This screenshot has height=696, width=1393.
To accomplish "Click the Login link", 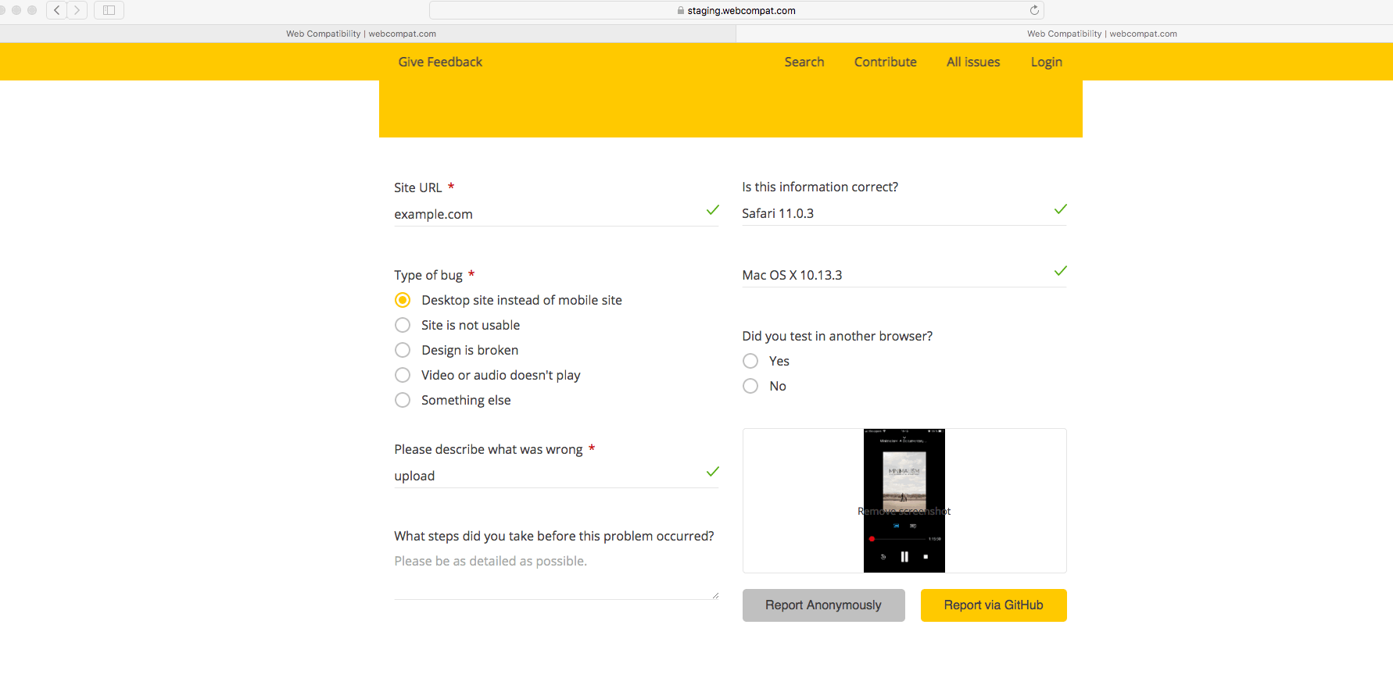I will 1046,62.
